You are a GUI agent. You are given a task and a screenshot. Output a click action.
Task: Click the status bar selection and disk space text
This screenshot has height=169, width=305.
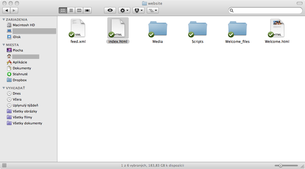click(152, 166)
